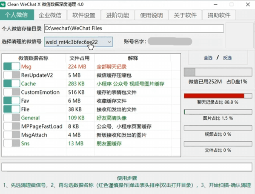
Task: Click the Clean WeChat X app icon
Action: tap(3, 4)
